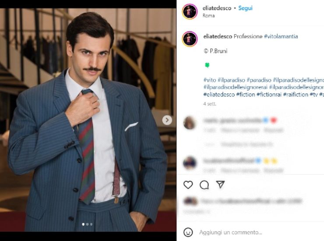Follow the account with Segui
Screen dimensions: 324x241
click(245, 8)
